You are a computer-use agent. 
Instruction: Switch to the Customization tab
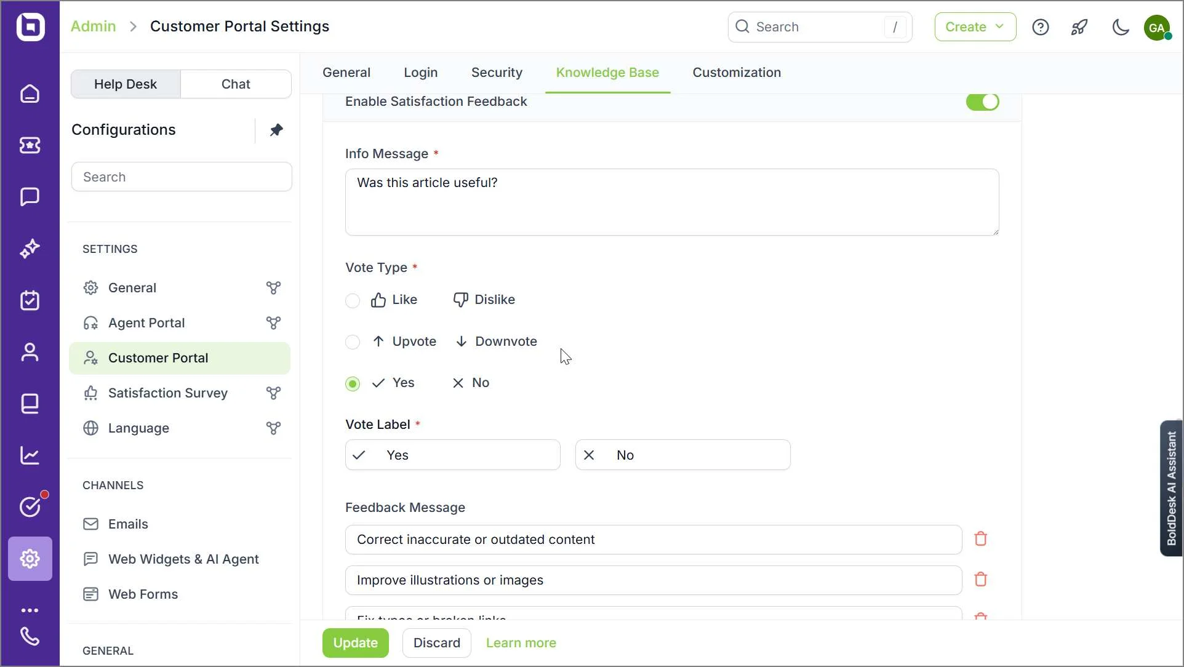(736, 72)
